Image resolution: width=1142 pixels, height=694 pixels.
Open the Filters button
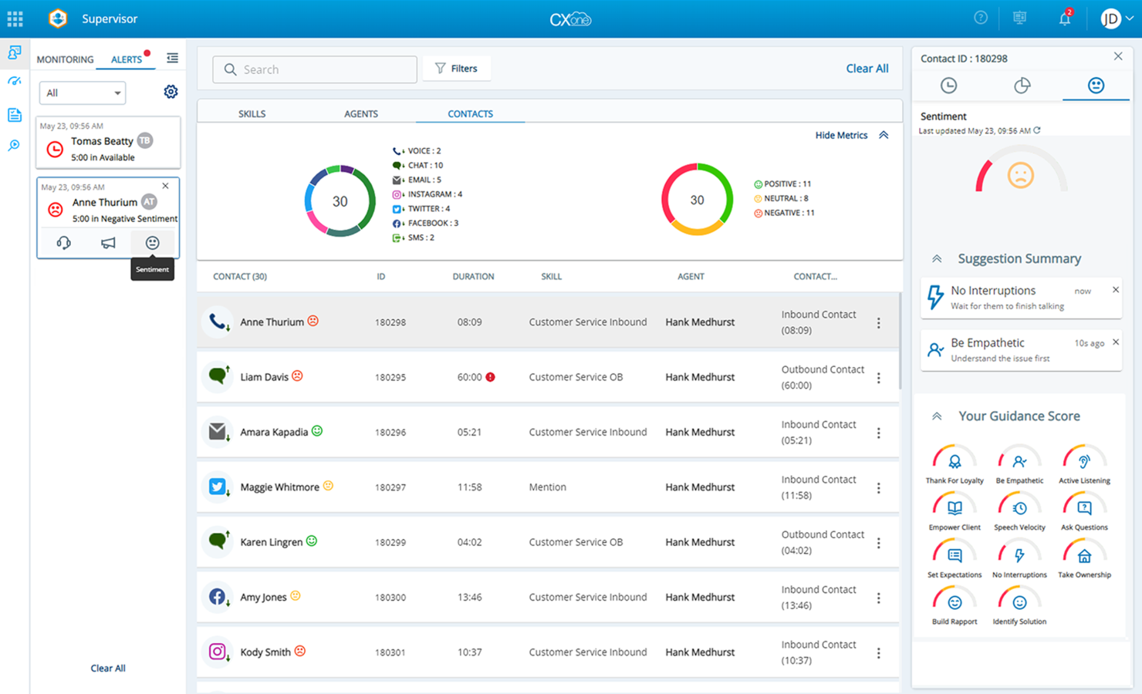click(456, 69)
